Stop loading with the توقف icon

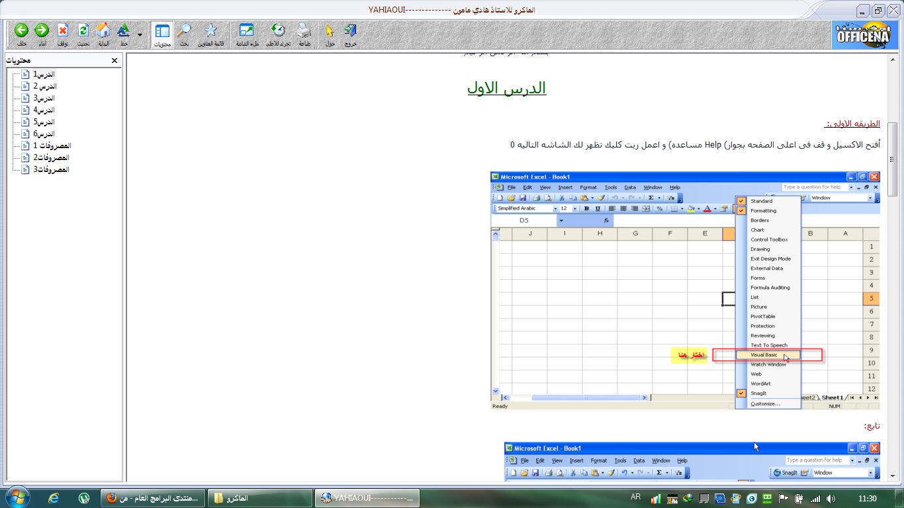[62, 34]
